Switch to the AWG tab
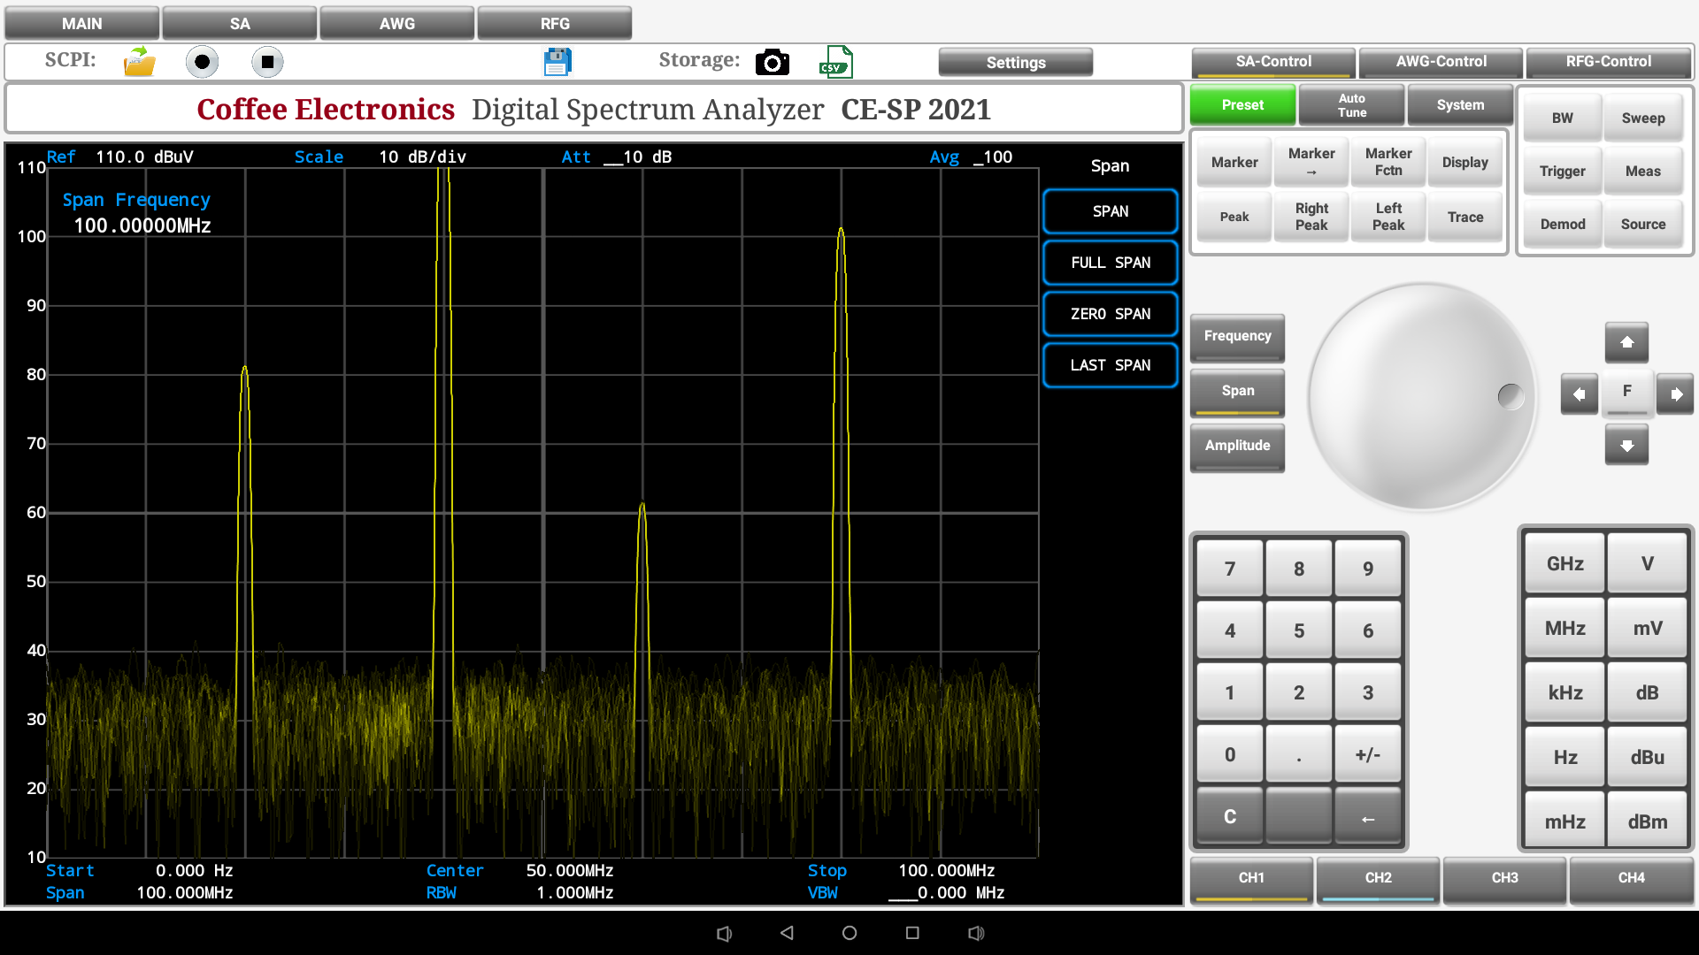The width and height of the screenshot is (1699, 955). (x=396, y=24)
